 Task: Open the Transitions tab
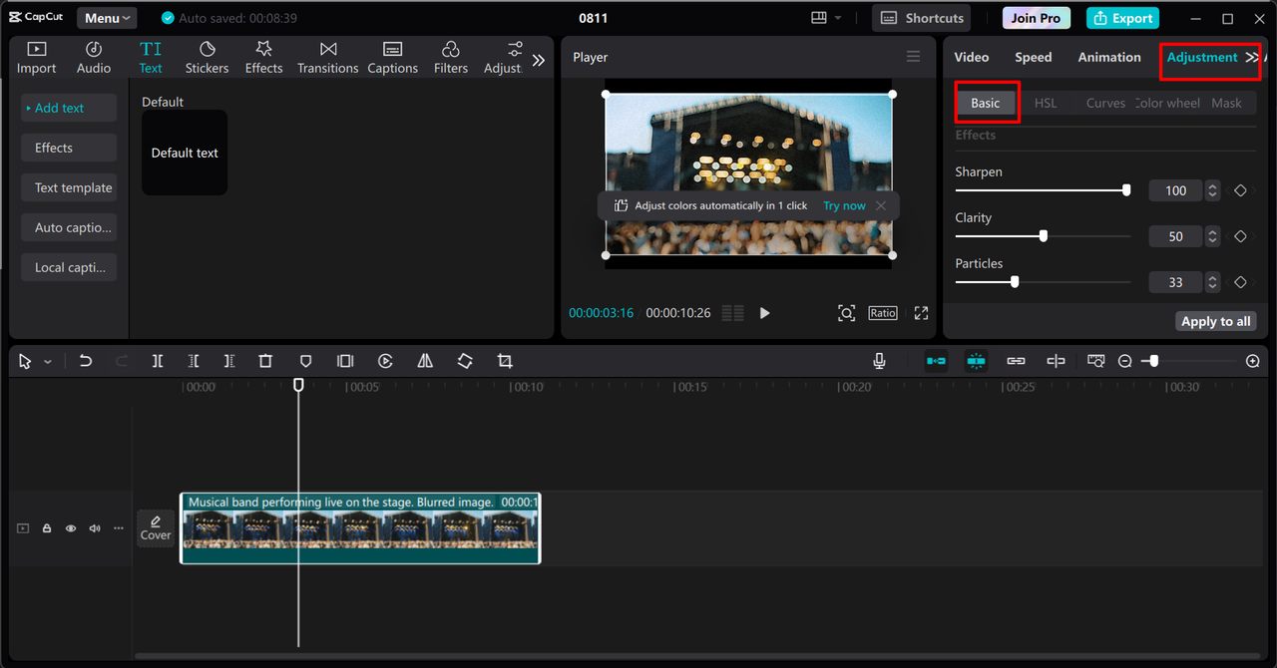pos(327,58)
